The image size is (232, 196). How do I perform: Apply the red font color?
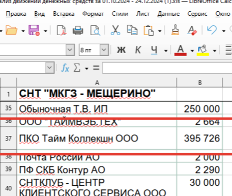click(181, 50)
